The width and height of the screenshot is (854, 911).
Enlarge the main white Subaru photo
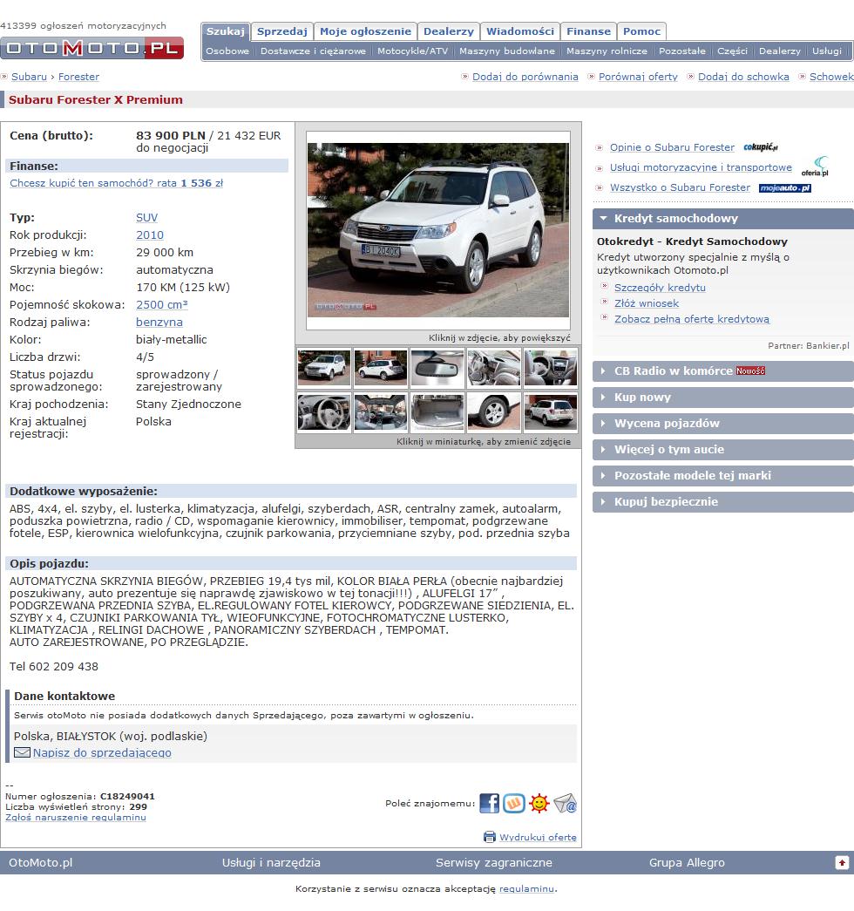point(438,230)
